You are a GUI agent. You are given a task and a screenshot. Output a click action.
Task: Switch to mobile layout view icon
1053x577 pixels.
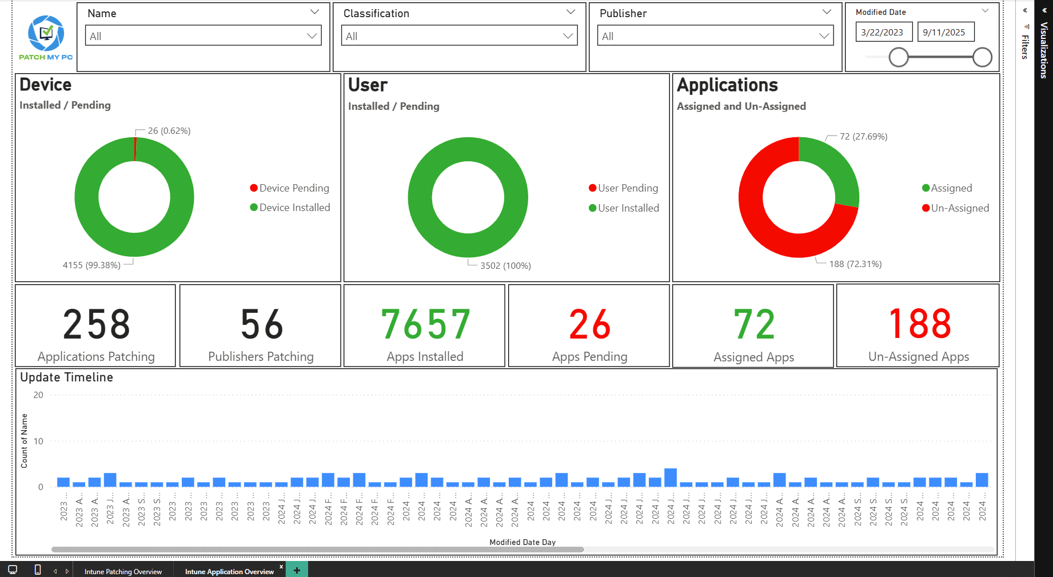point(37,570)
